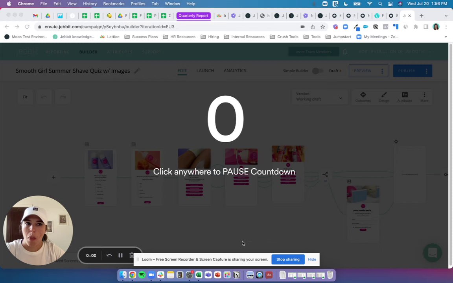
Task: Delete the Loom recording with trash icon
Action: [131, 255]
